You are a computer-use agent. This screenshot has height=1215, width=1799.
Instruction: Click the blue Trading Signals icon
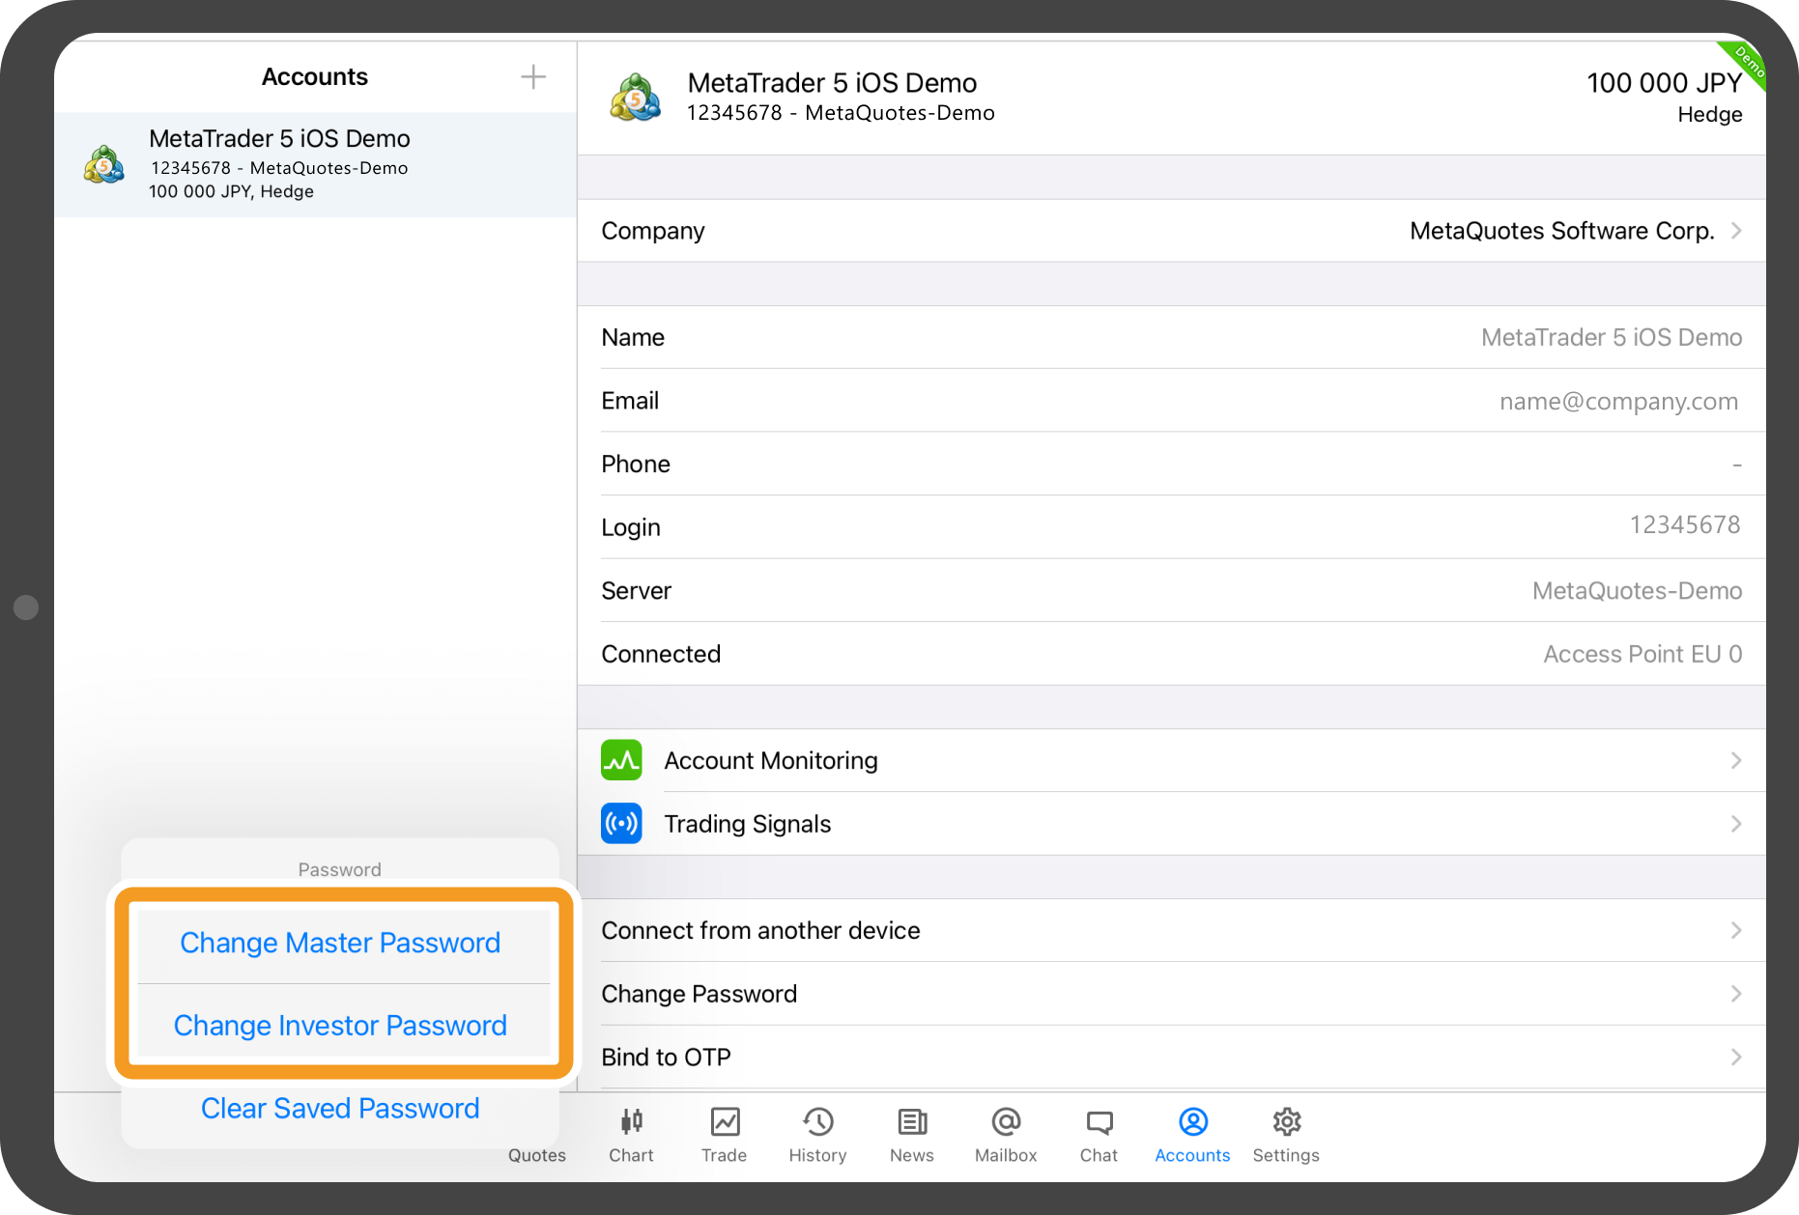(x=621, y=824)
